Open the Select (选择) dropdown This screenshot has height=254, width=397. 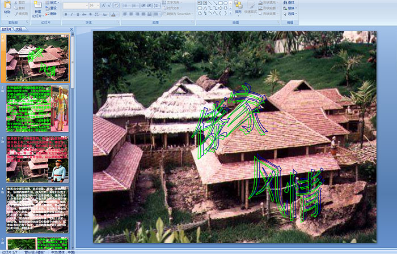click(290, 14)
